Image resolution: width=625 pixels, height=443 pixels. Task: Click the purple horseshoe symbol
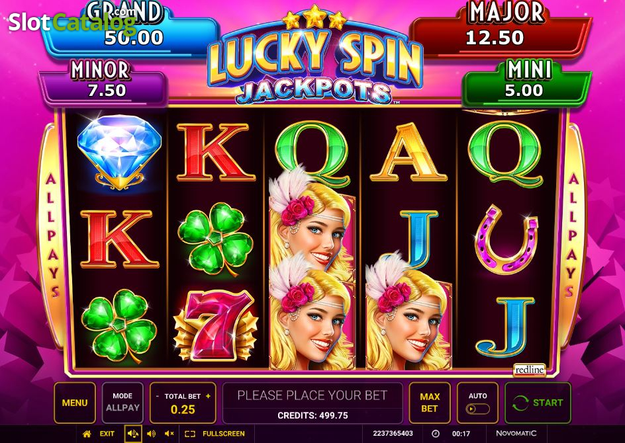[x=506, y=239]
